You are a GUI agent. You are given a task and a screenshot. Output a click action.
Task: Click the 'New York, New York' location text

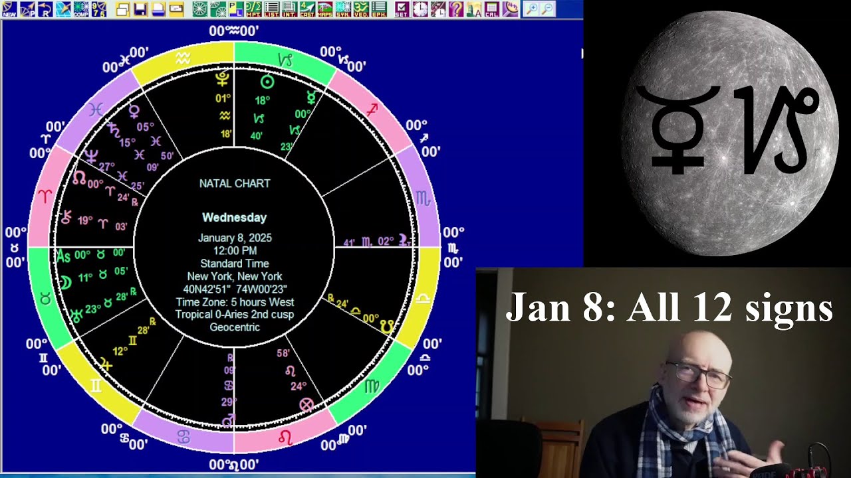click(235, 276)
